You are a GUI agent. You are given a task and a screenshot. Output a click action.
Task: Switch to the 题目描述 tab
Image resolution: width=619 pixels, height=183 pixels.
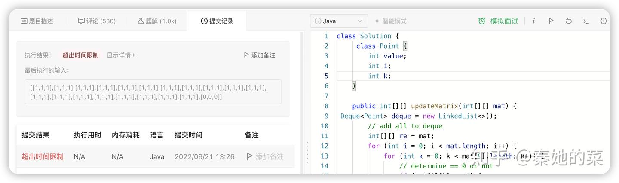click(37, 21)
